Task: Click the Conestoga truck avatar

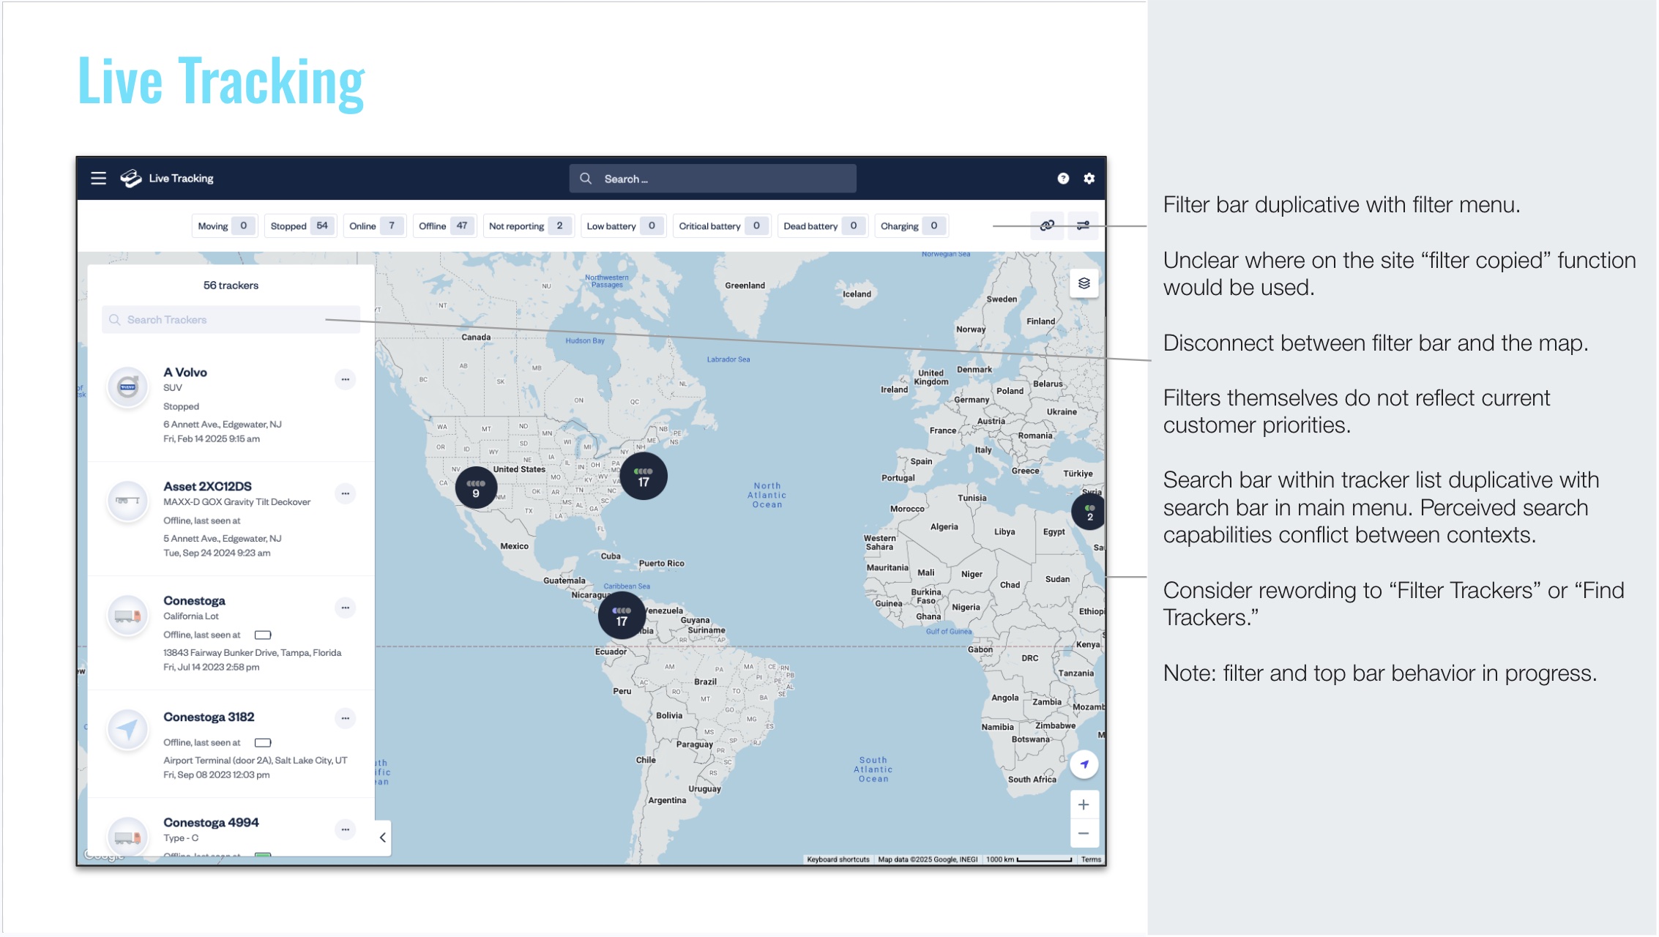Action: [x=128, y=615]
